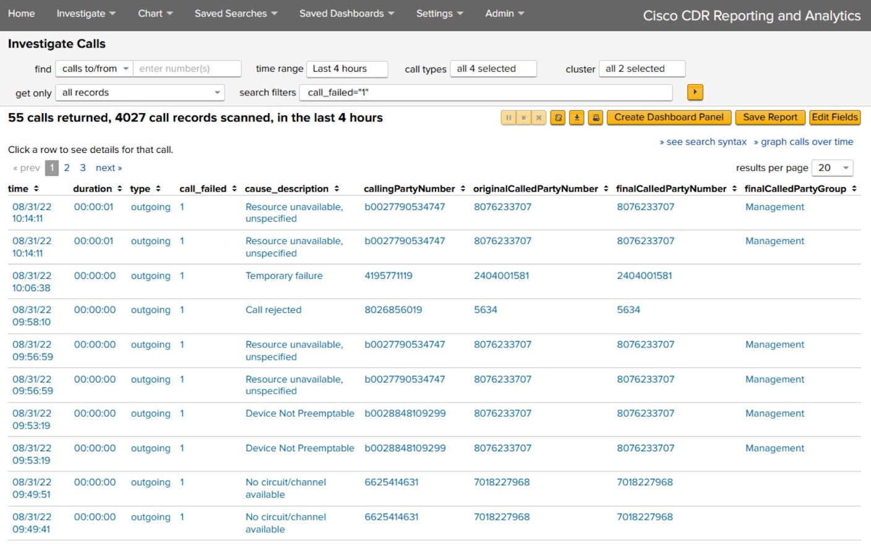This screenshot has width=871, height=547.
Task: Sort by the cause_description column
Action: [337, 189]
